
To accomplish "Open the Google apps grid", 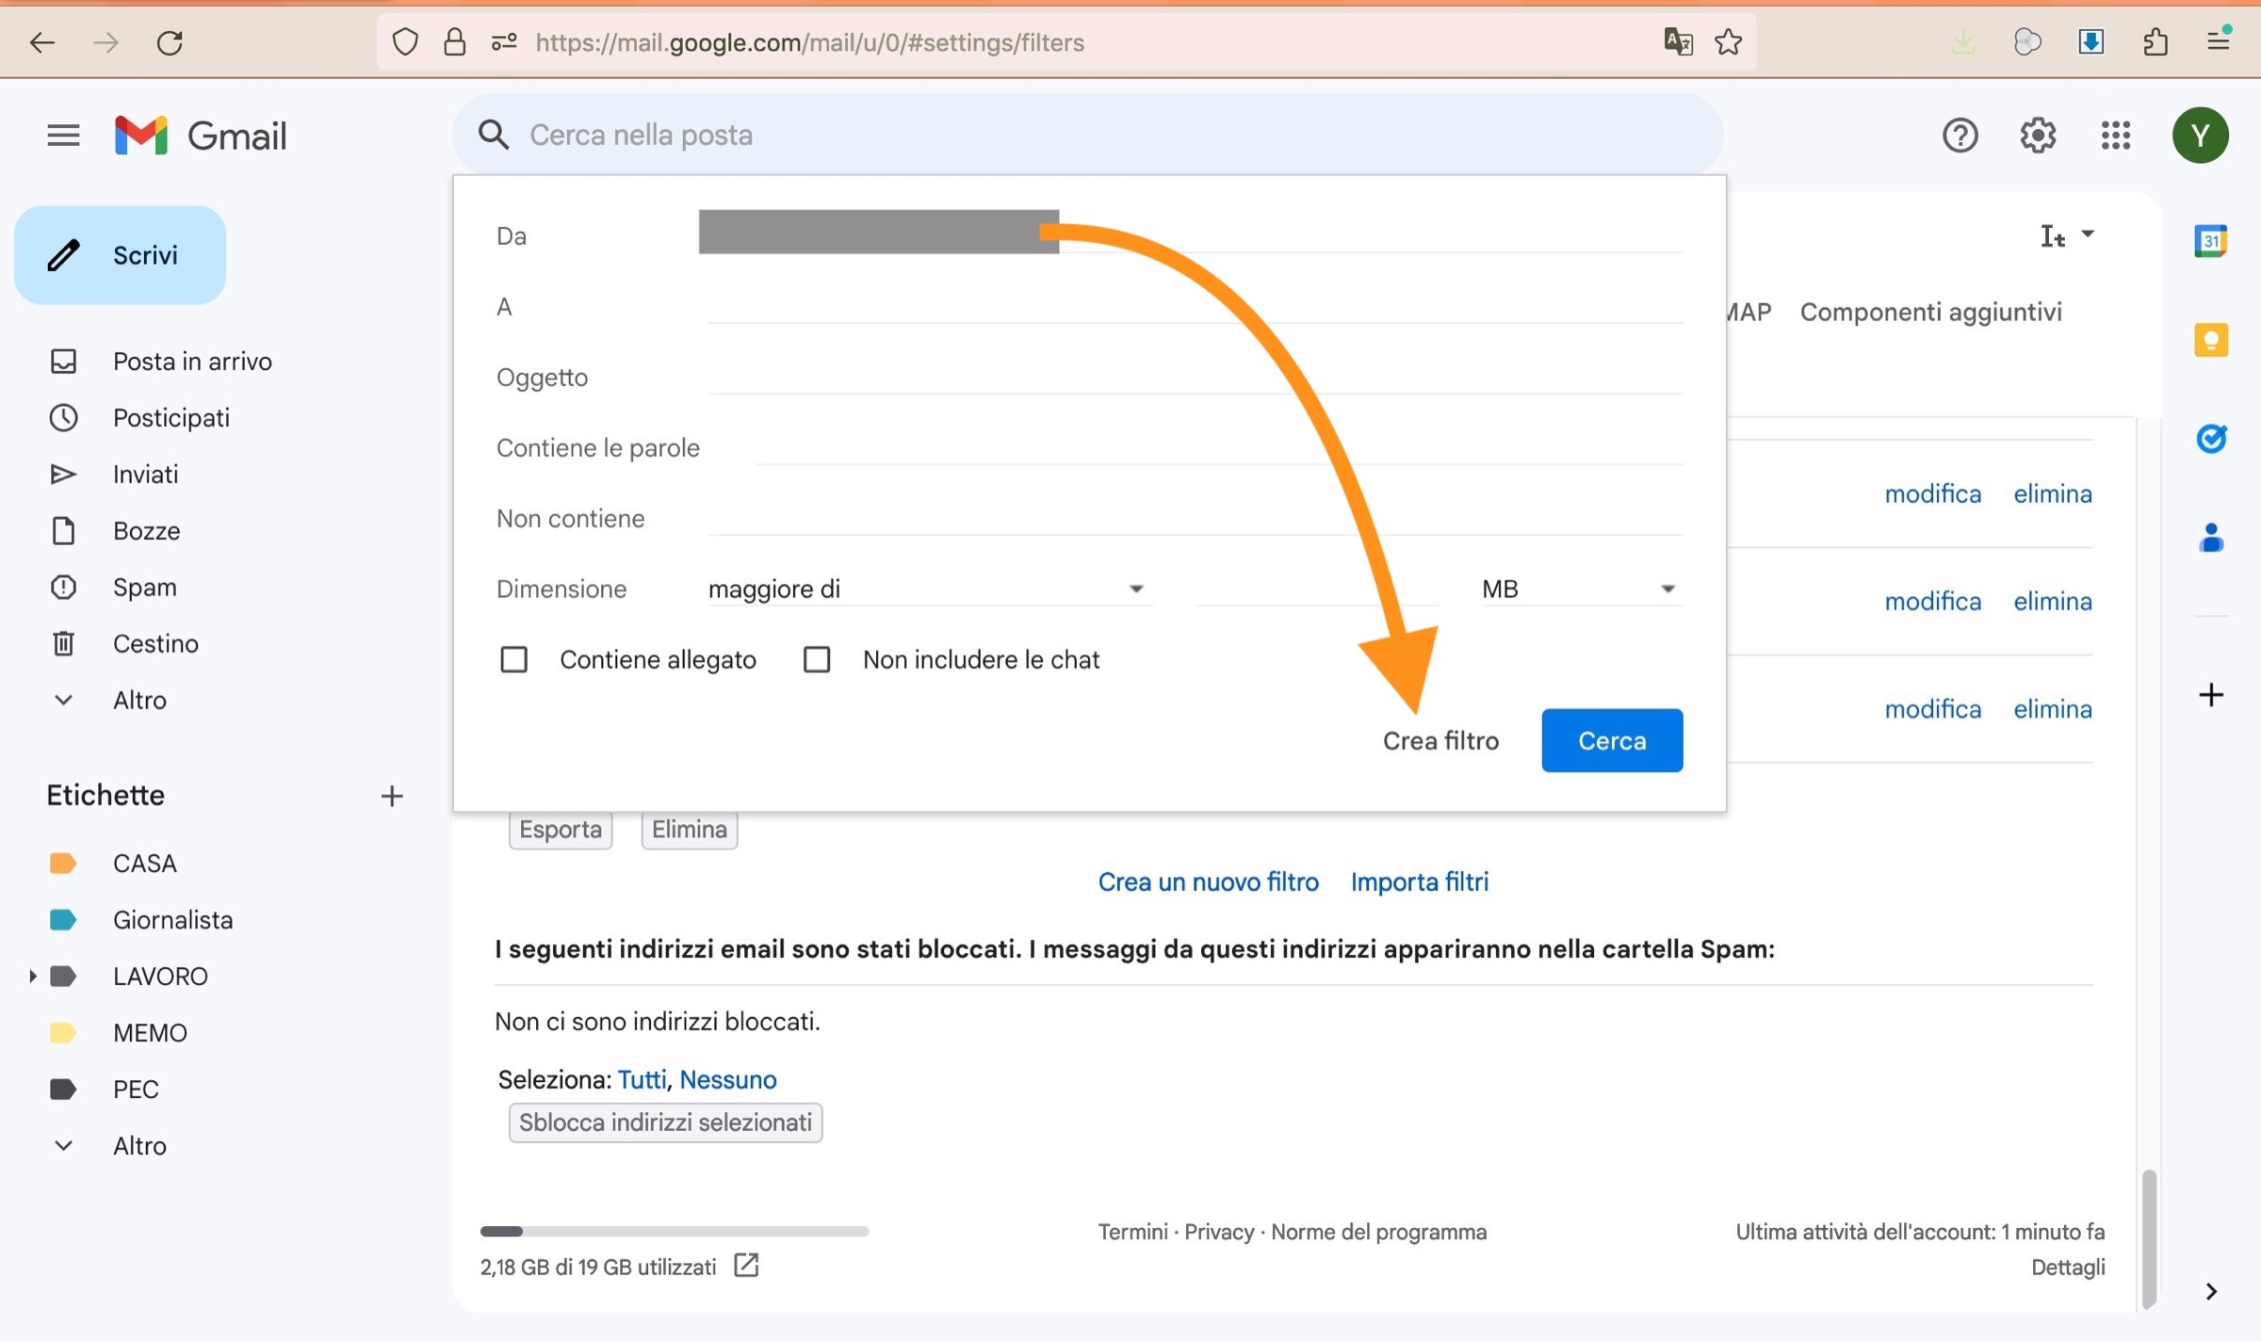I will click(2116, 136).
